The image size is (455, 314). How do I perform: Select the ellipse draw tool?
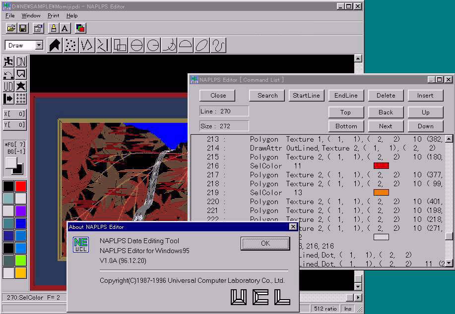tap(201, 46)
